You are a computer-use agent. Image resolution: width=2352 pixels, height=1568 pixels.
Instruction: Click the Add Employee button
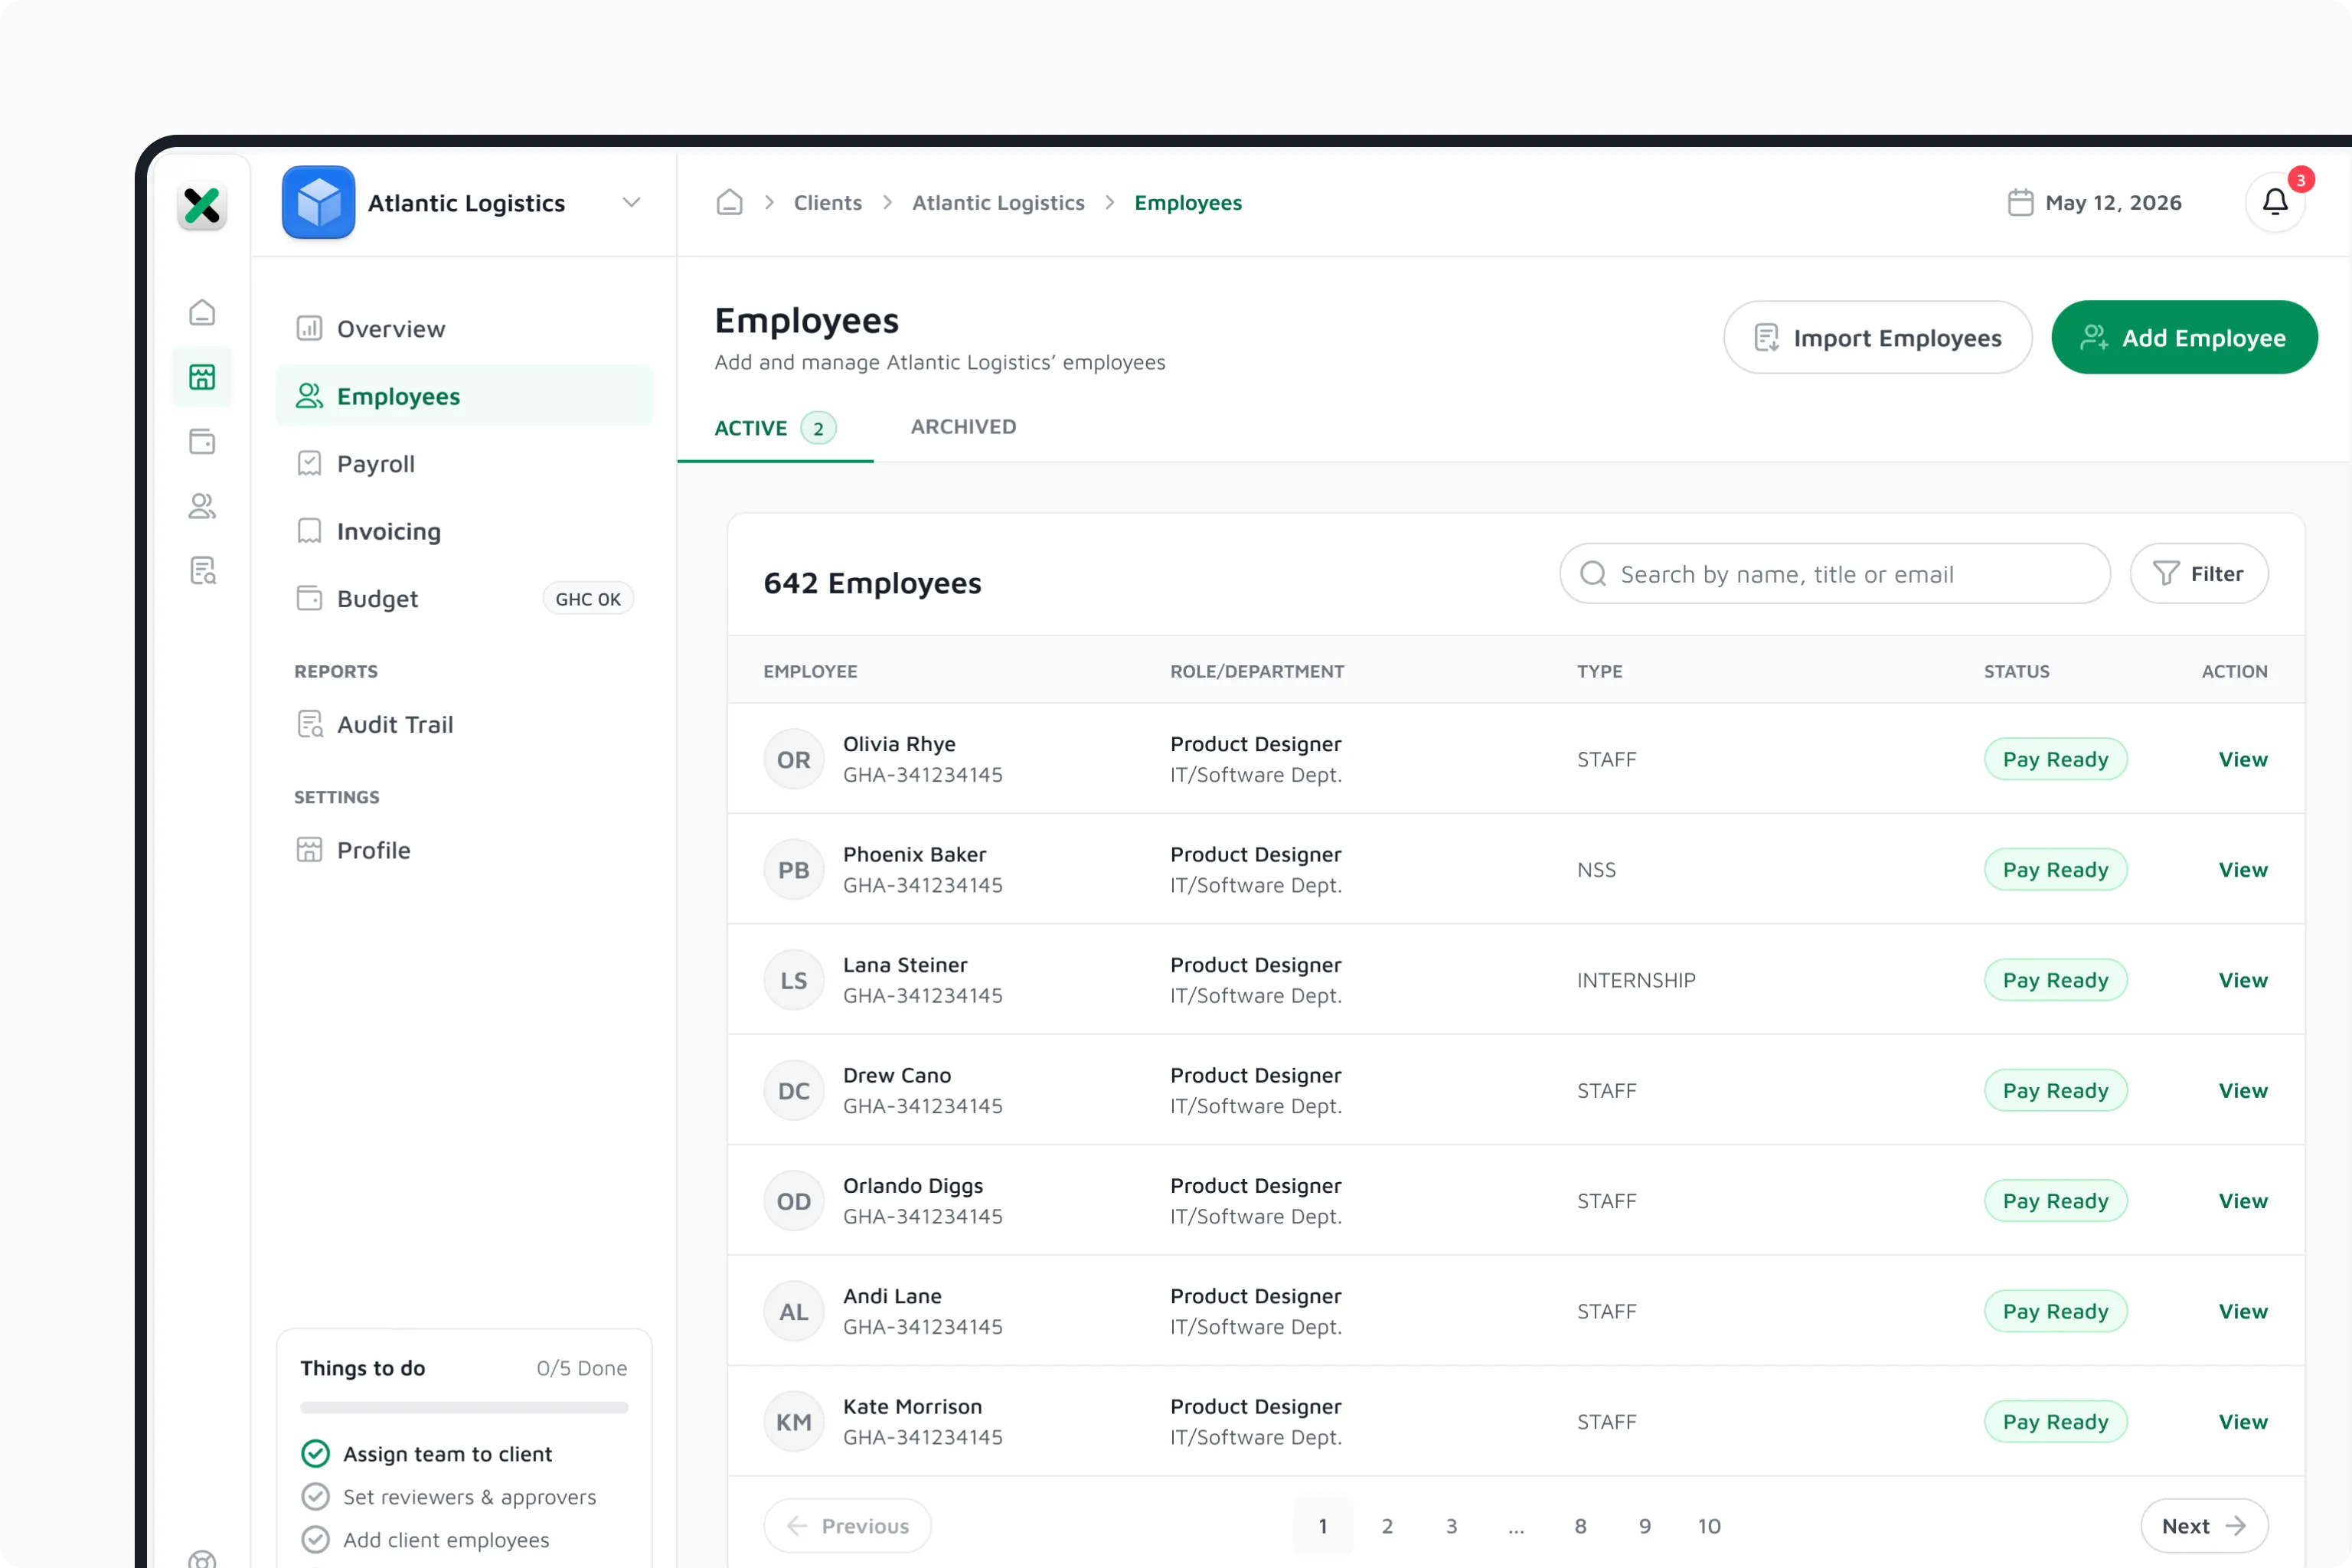2185,338
